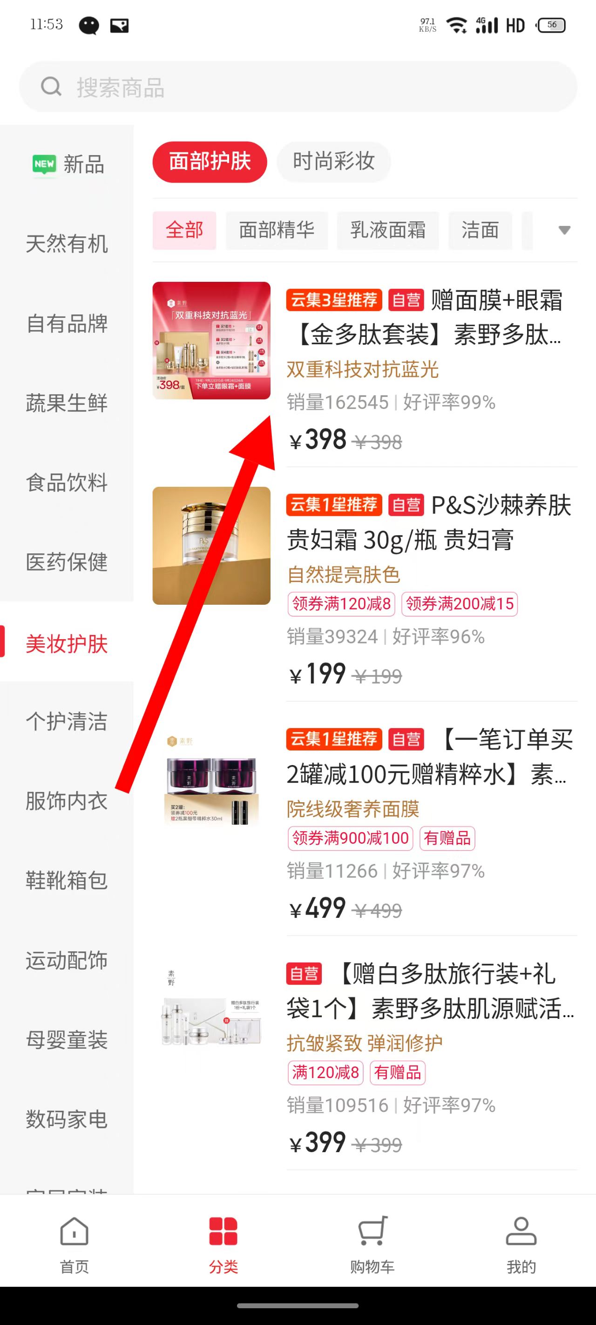Tap the green NEW 新品 badge icon

(x=44, y=164)
